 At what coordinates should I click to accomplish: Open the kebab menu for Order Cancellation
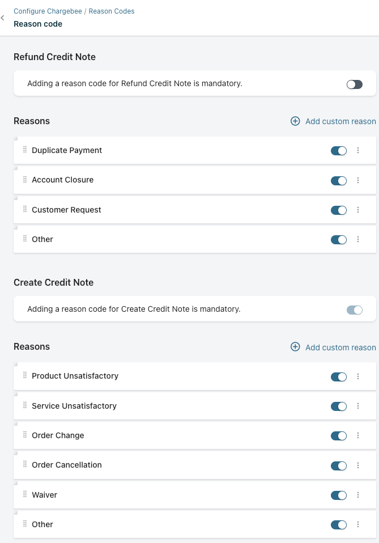pos(358,465)
